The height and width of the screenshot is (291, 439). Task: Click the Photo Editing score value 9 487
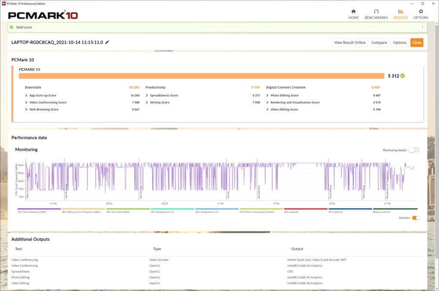click(x=377, y=96)
